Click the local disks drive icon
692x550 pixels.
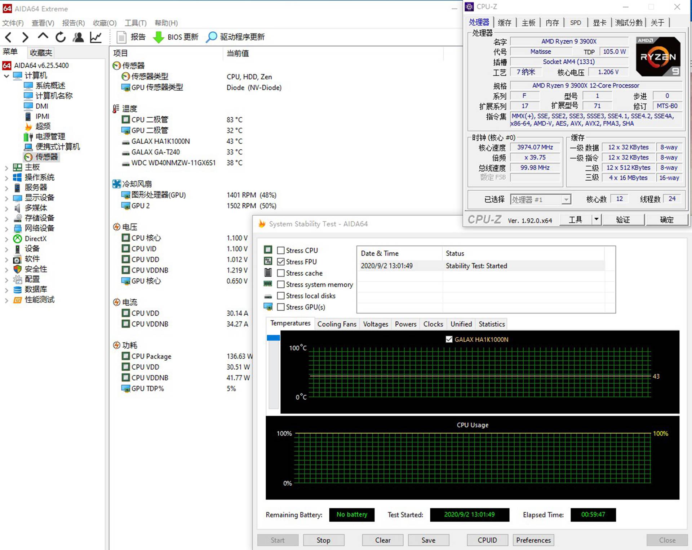(x=268, y=296)
